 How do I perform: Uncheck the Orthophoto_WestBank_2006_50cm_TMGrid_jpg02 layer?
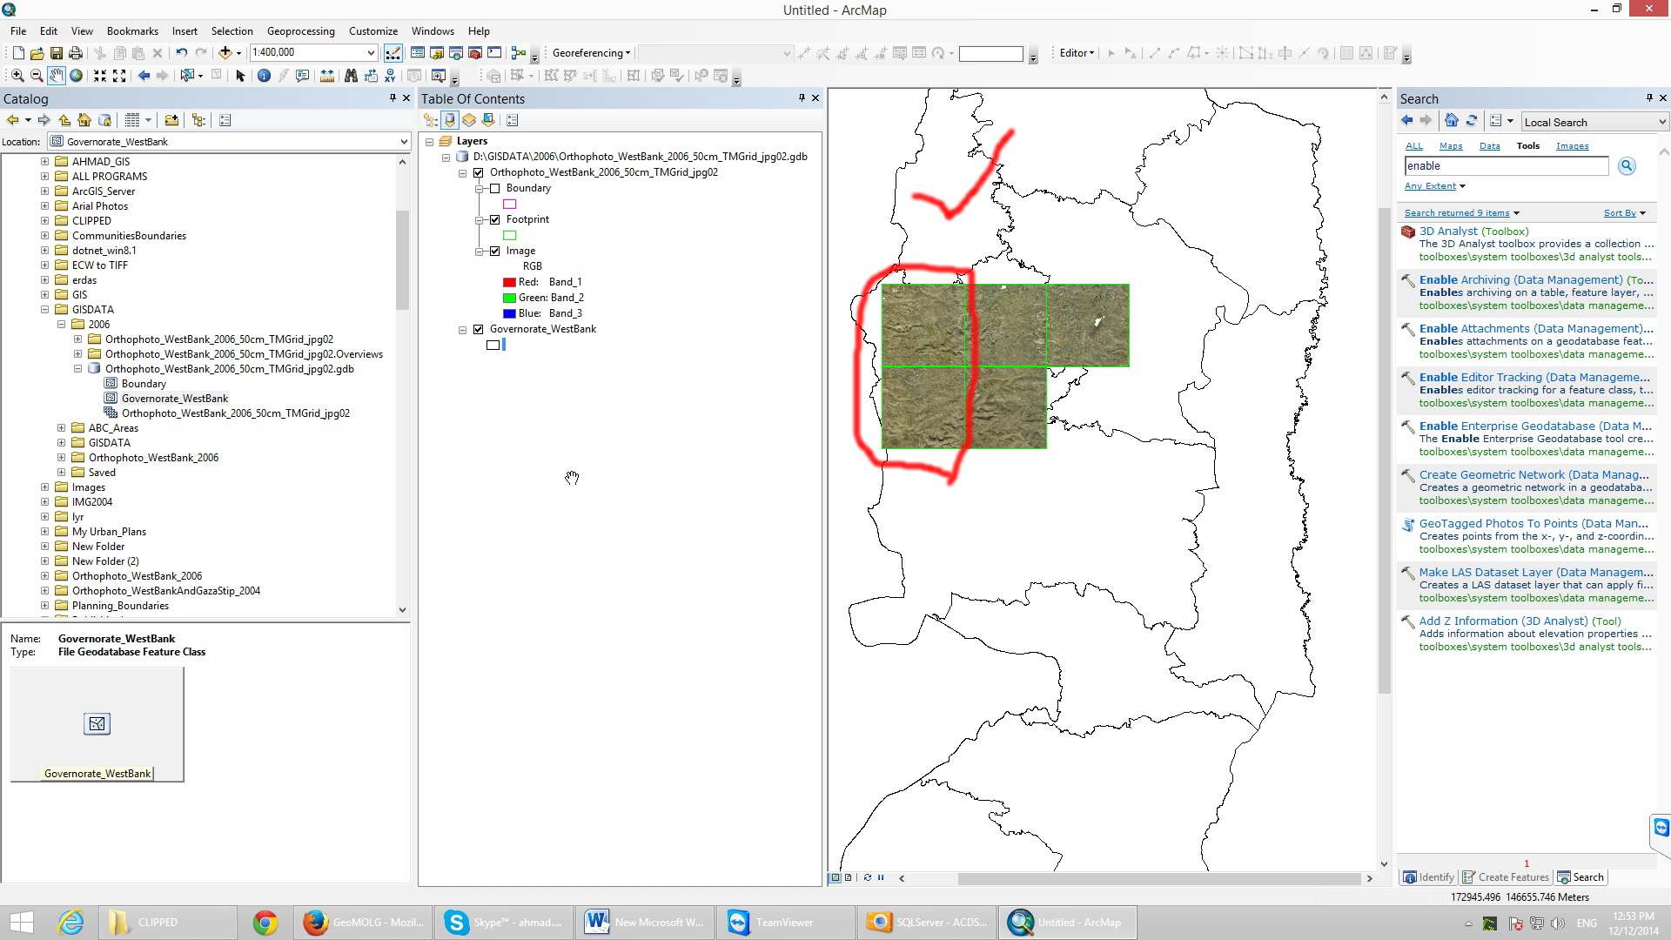pos(478,172)
